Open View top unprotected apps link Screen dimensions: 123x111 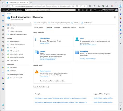(x=88, y=59)
